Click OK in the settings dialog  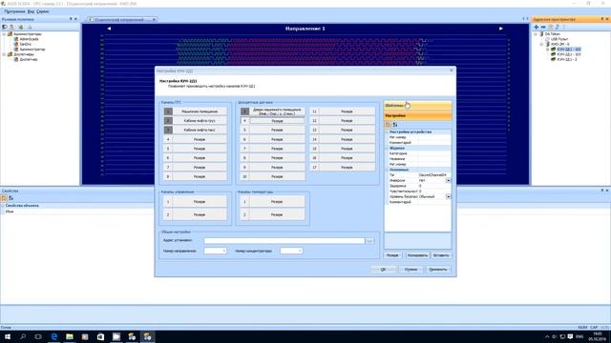(384, 269)
